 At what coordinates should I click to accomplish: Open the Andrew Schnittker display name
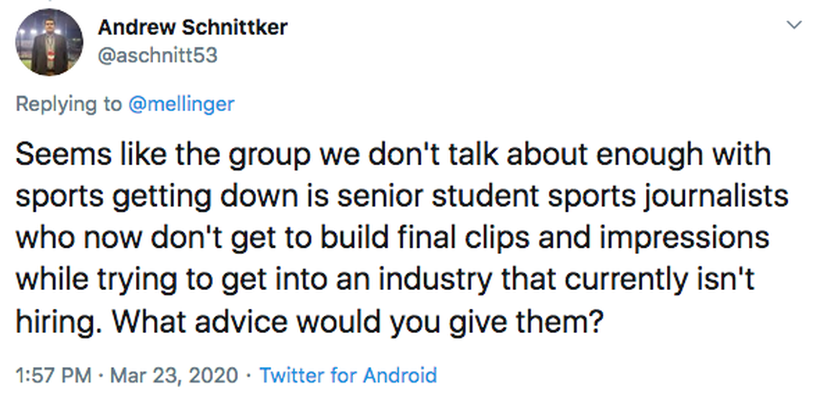pyautogui.click(x=192, y=27)
